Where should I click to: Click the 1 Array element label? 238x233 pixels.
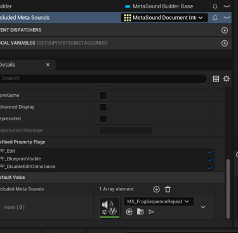(116, 189)
